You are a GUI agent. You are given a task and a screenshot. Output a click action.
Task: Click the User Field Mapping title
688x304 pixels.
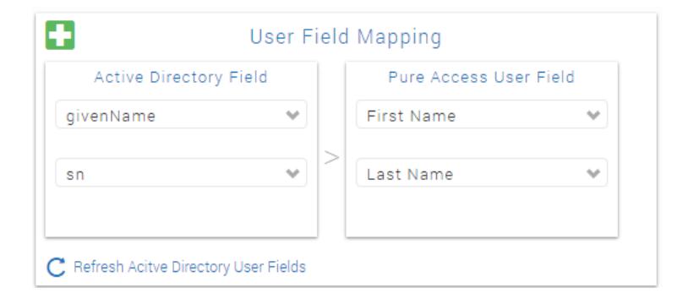[346, 37]
